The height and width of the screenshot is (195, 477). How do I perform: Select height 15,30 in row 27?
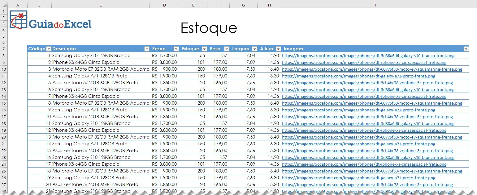click(269, 185)
